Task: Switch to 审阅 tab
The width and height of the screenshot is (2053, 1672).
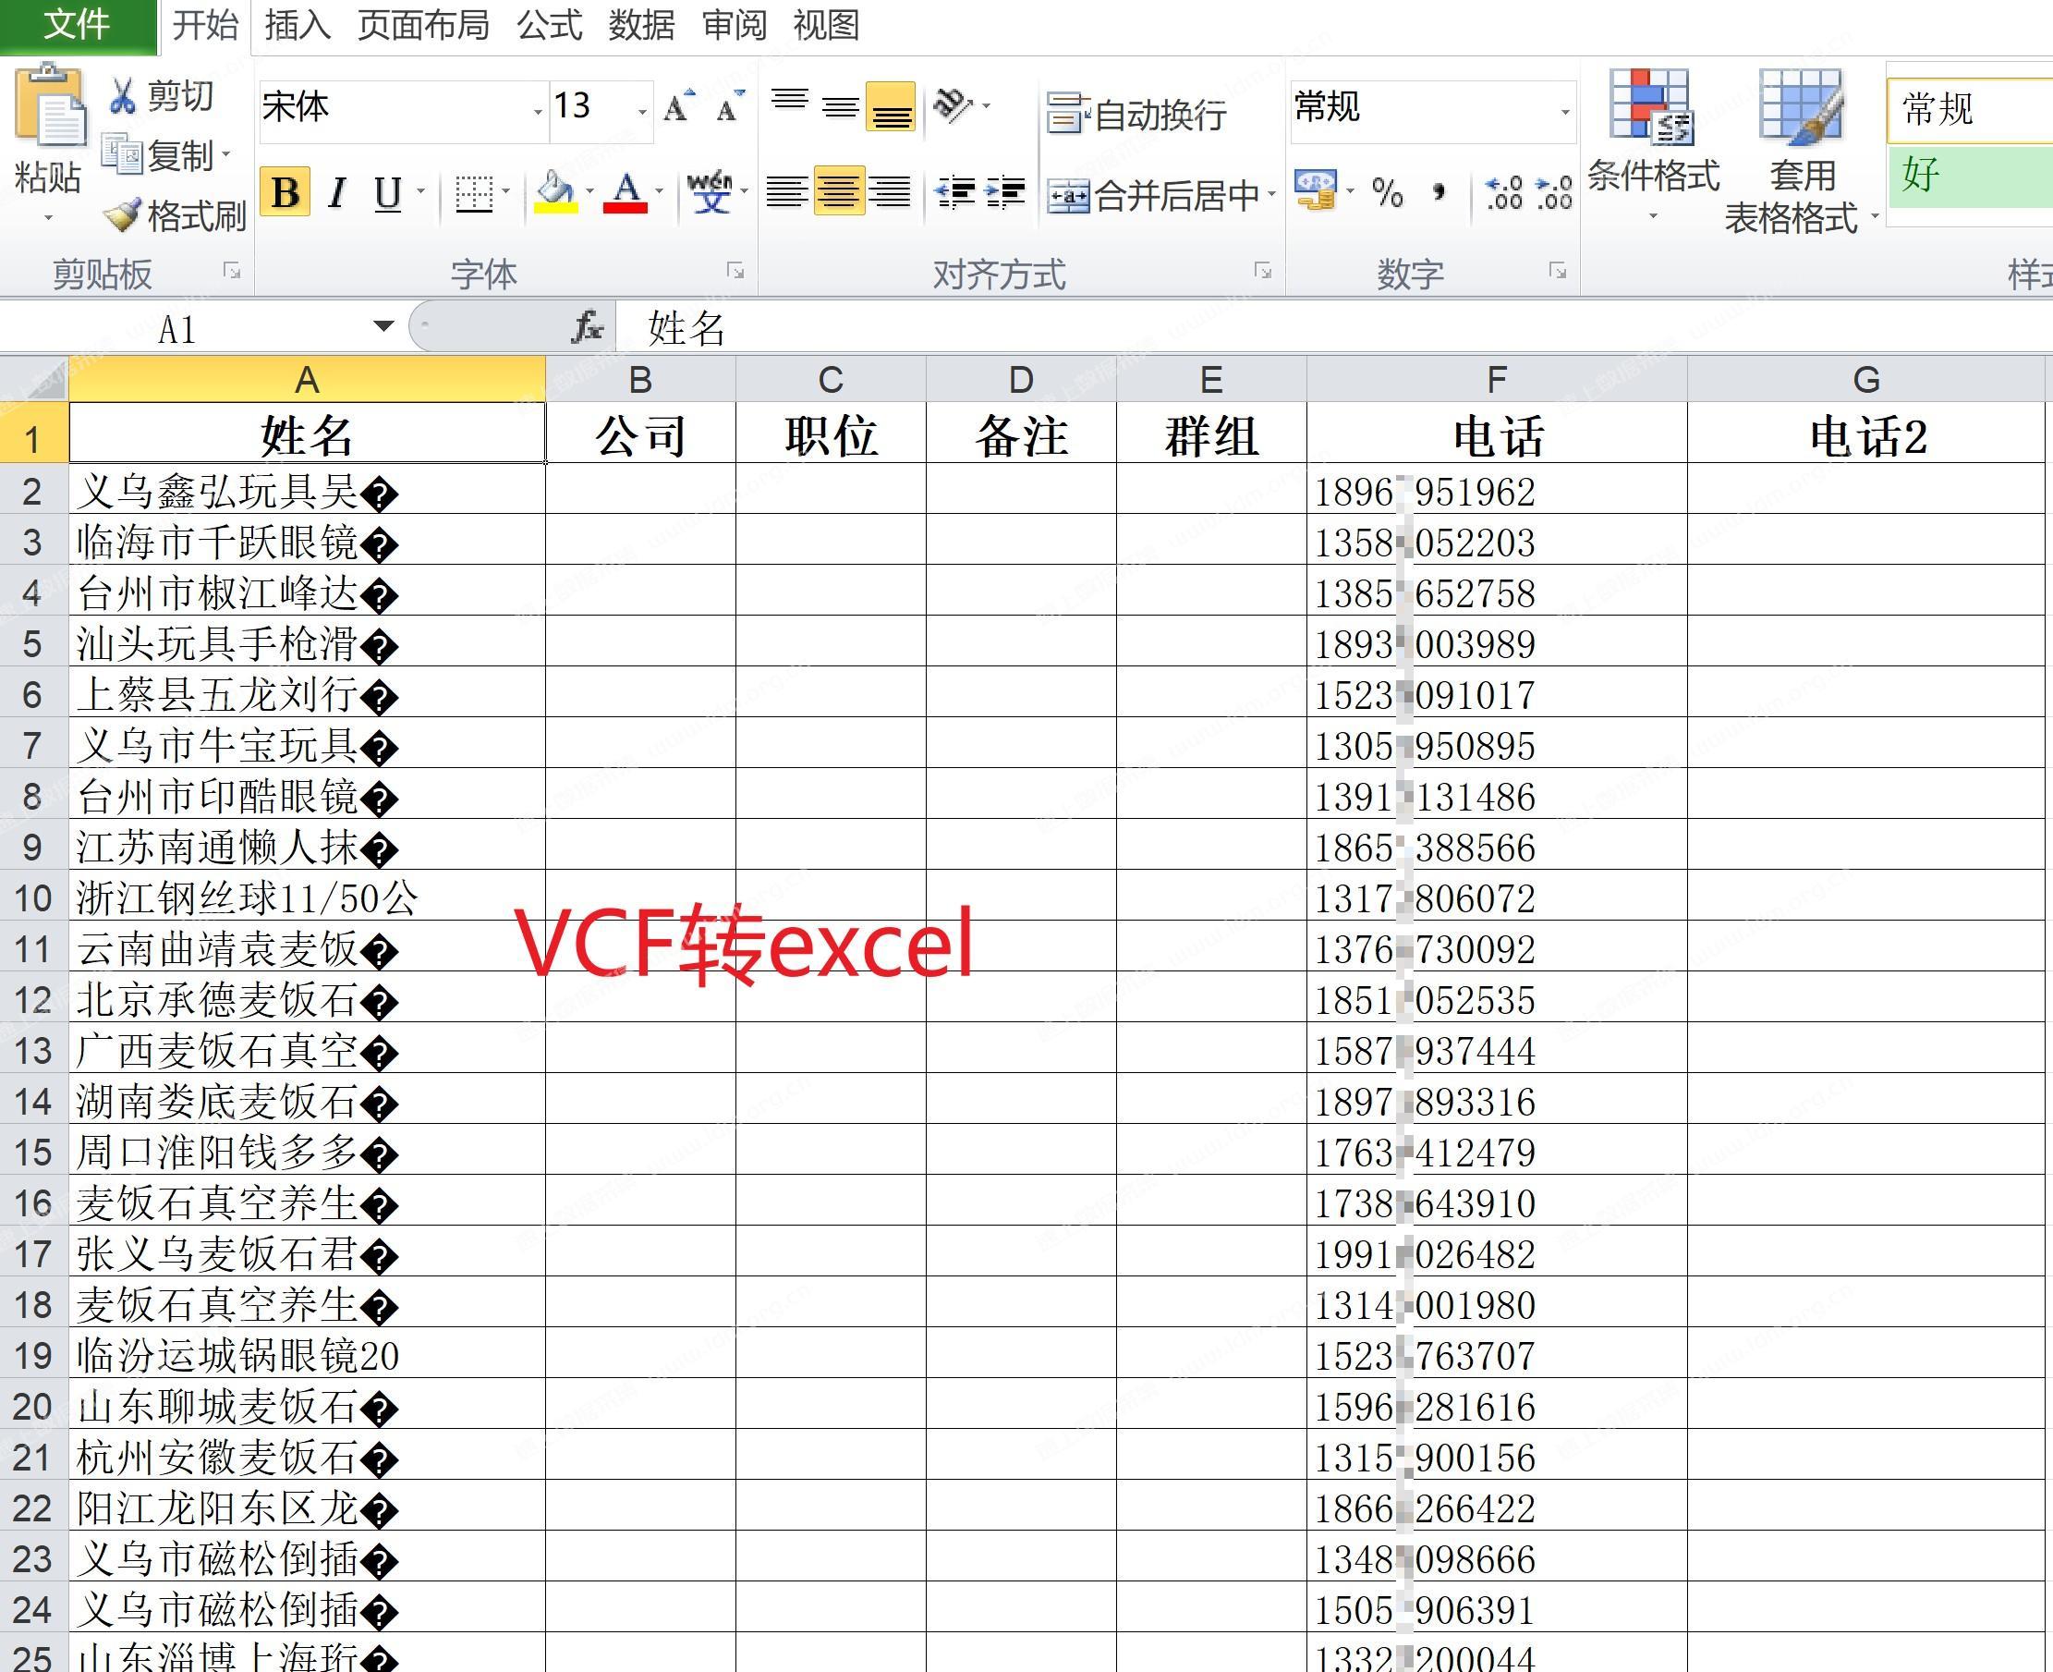Action: click(734, 25)
